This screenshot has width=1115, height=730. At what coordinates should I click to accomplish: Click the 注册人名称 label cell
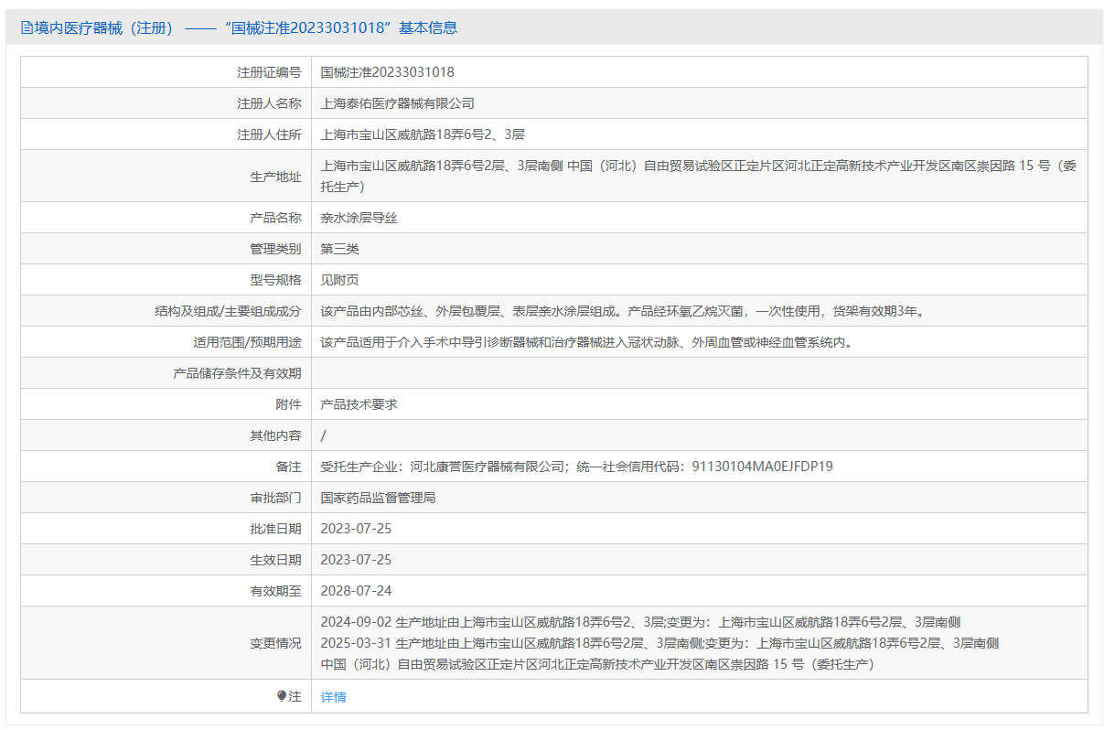click(166, 103)
